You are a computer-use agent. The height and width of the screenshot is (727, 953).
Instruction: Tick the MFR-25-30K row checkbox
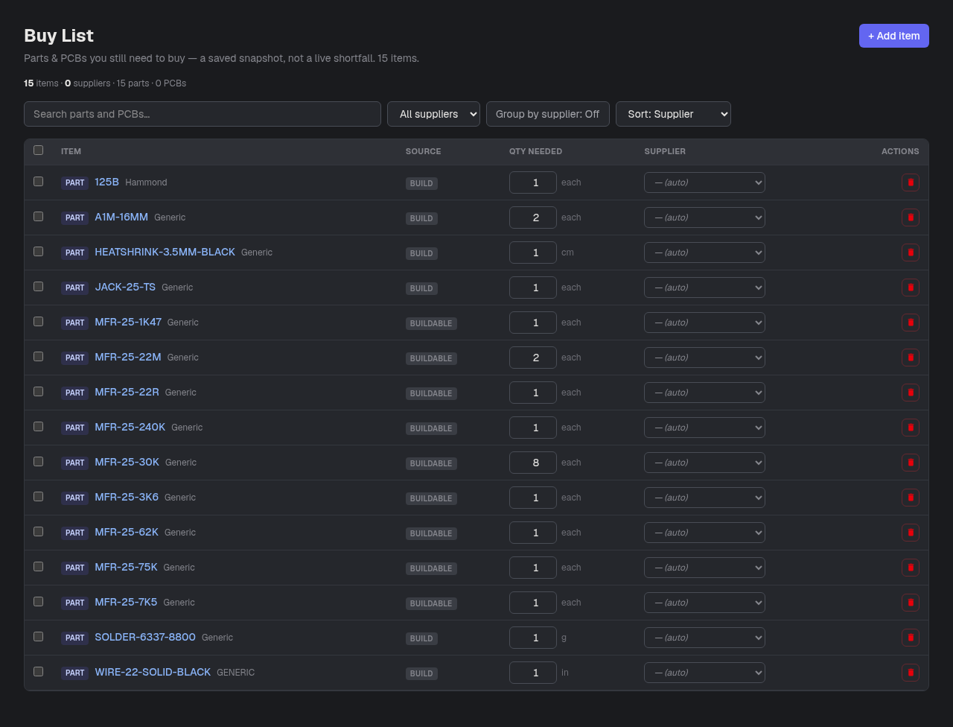pos(39,462)
